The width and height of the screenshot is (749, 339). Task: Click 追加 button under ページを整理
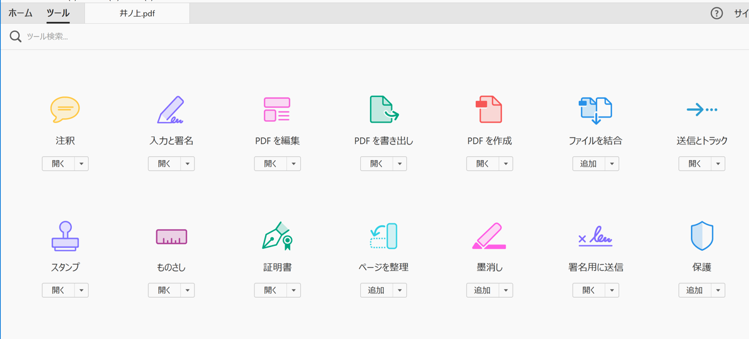click(x=376, y=290)
